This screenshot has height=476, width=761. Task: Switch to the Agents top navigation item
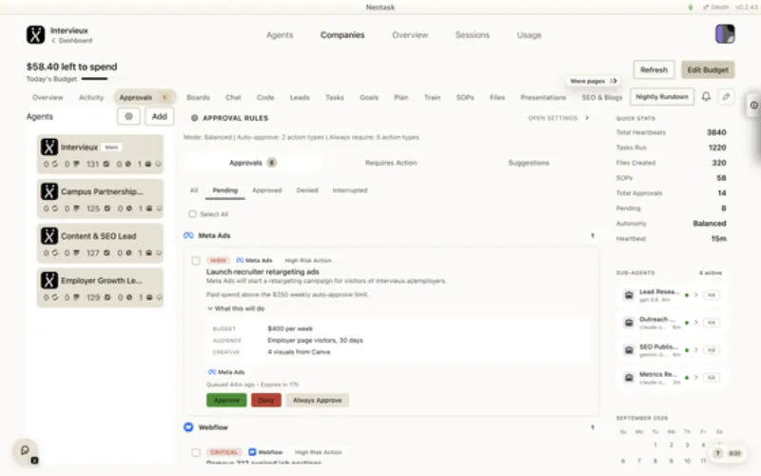click(x=280, y=35)
